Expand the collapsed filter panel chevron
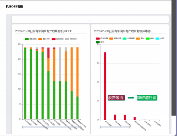The width and height of the screenshot is (177, 136). tap(90, 21)
